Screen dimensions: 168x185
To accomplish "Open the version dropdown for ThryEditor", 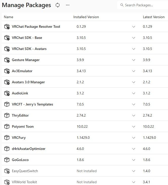I will click(134, 115).
